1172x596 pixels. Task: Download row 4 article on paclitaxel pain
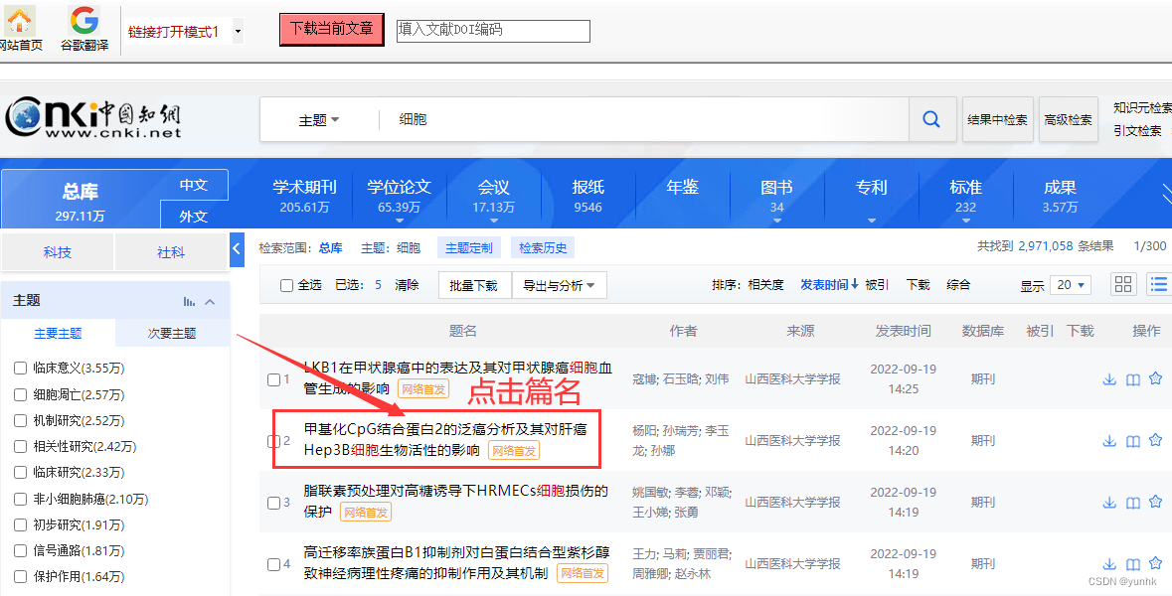(1109, 564)
